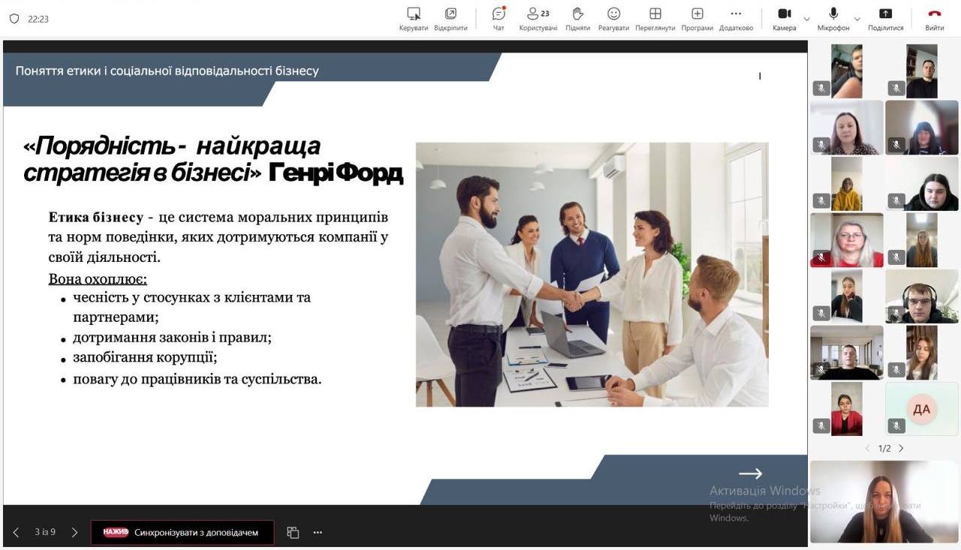The width and height of the screenshot is (961, 550).
Task: Click the Керувати control icon
Action: (414, 18)
